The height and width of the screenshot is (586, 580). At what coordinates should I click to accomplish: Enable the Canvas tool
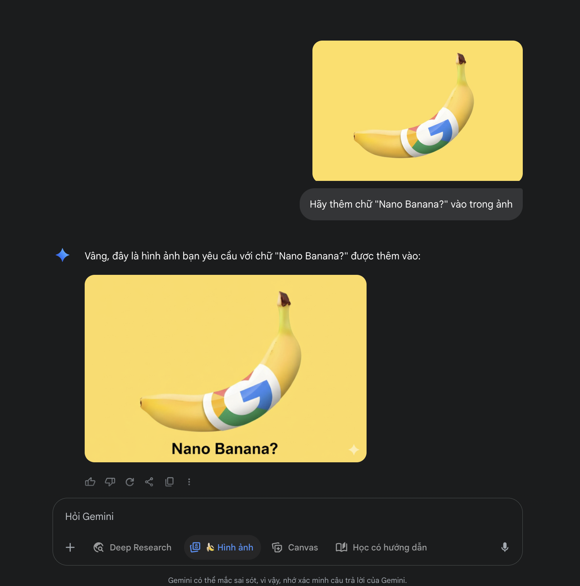coord(295,547)
